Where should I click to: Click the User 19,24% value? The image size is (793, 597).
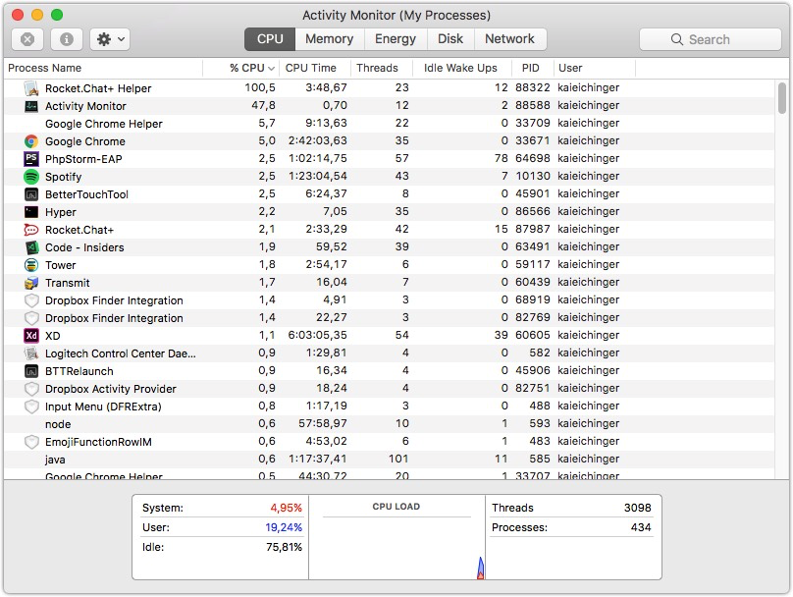click(284, 527)
